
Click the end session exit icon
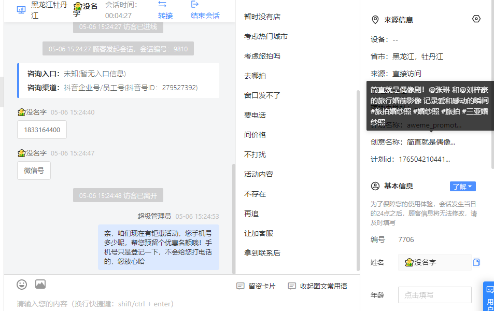195,4
